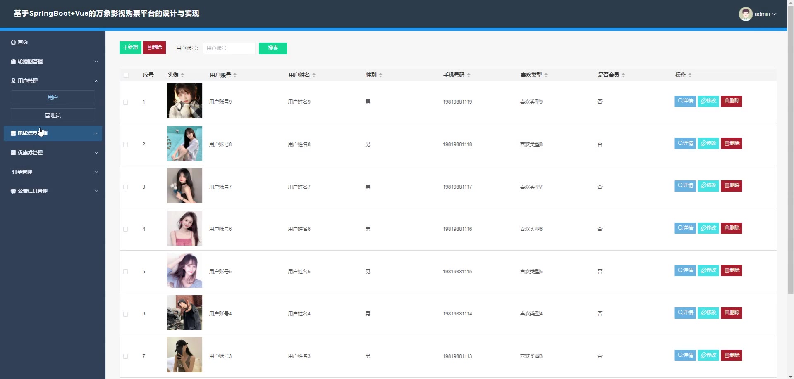Open 详情 for 用户账号3
Viewport: 794px width, 379px height.
pos(685,355)
